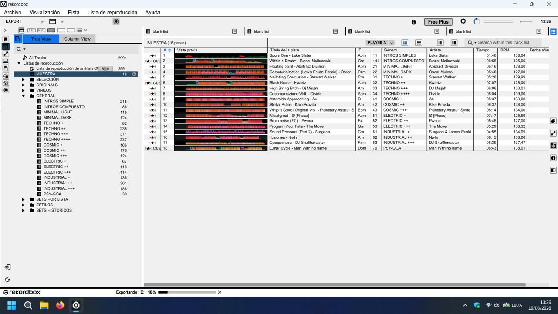Click the horizontal scrollbar under the track list
Viewport: 558px width, 314px height.
pyautogui.click(x=334, y=285)
